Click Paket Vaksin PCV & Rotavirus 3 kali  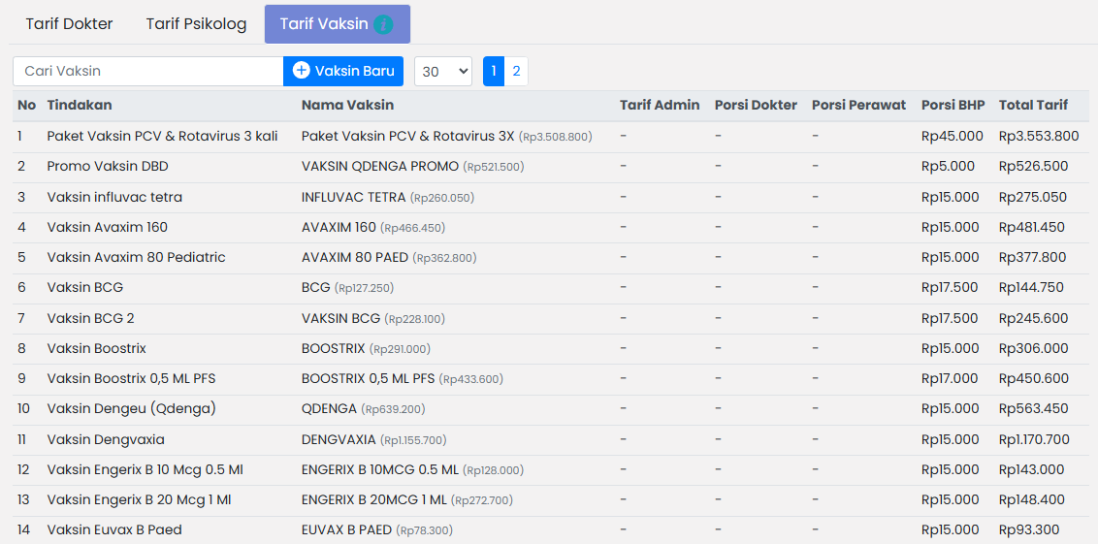[162, 136]
